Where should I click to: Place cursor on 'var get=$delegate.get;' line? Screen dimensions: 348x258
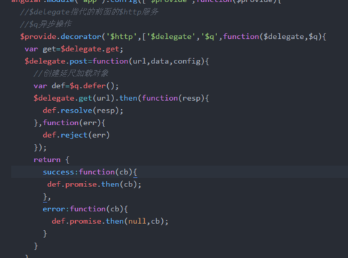tap(74, 49)
